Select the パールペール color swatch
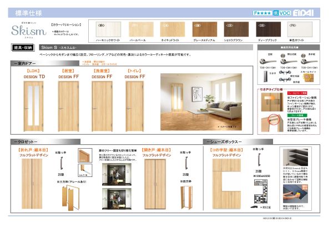Screen dimensions: 333x228 click(x=141, y=29)
